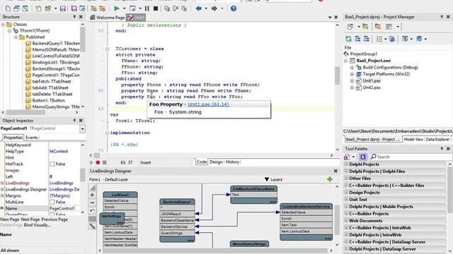Expand the Unit2.pas project node
The width and height of the screenshot is (453, 254).
coord(352,87)
